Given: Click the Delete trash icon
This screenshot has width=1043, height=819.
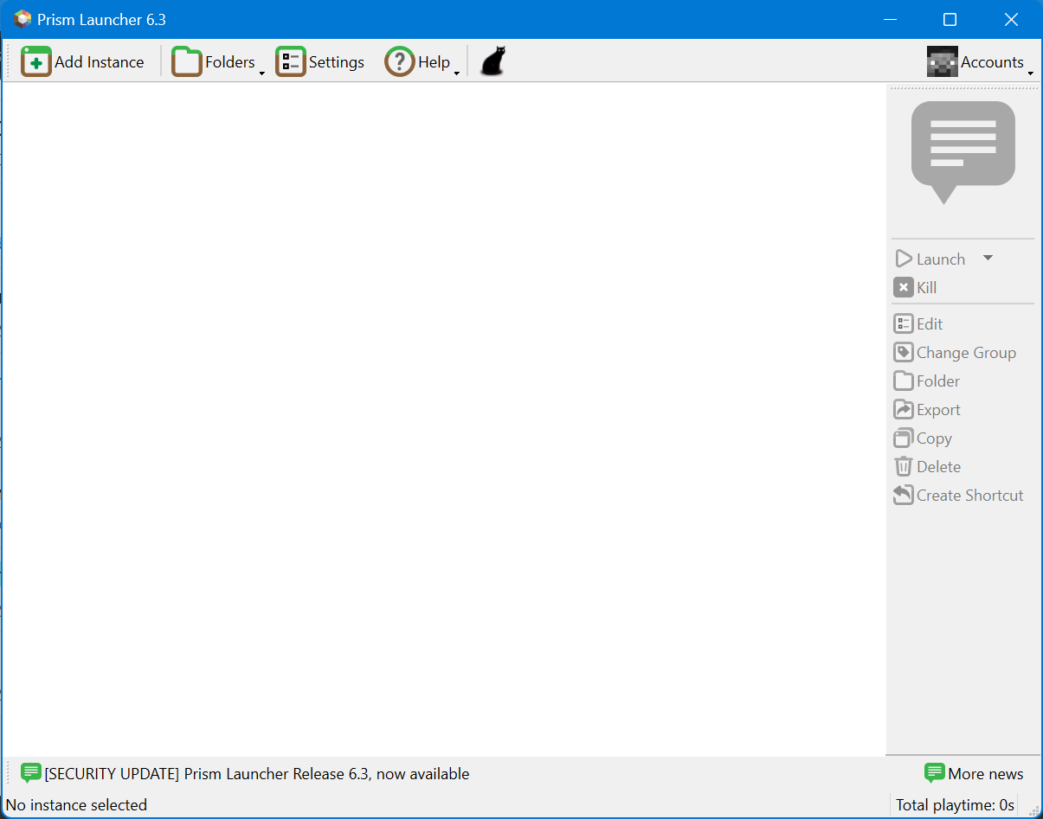Looking at the screenshot, I should click(x=903, y=466).
